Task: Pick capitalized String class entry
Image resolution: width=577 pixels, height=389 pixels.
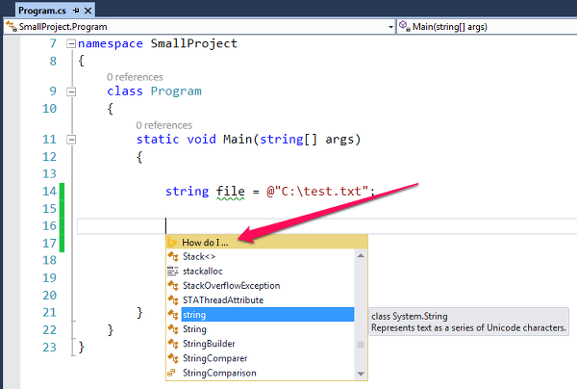Action: click(194, 329)
